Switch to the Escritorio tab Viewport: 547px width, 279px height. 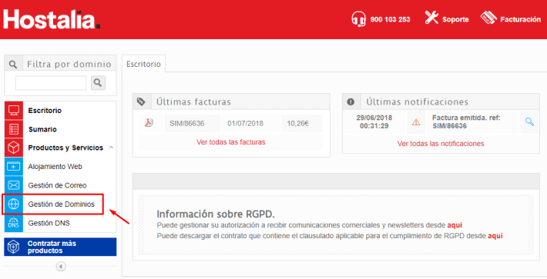click(x=143, y=64)
